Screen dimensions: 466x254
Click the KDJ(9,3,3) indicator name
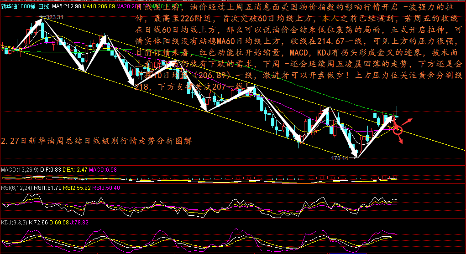(x=13, y=222)
